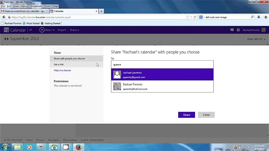Open the File menu

pos(3,6)
